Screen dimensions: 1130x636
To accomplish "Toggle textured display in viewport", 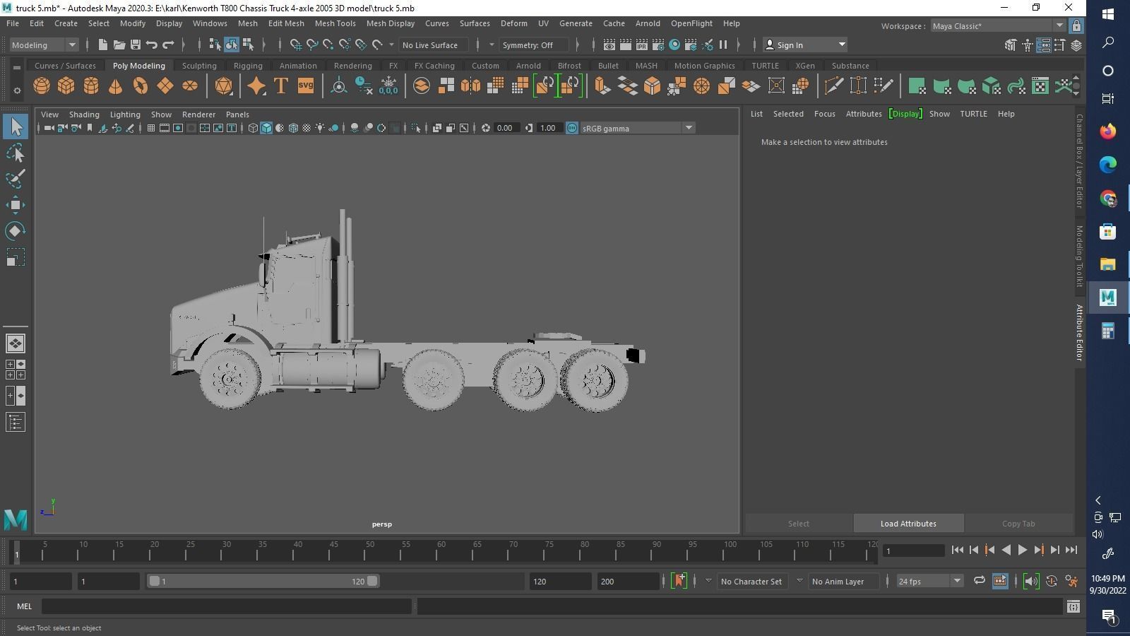I will click(307, 128).
